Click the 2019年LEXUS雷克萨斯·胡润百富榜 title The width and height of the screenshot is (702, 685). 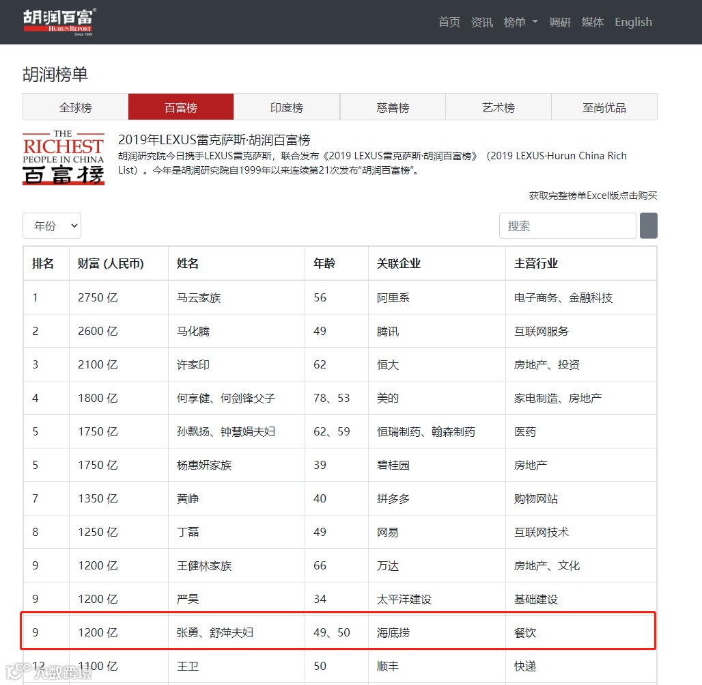pos(214,140)
